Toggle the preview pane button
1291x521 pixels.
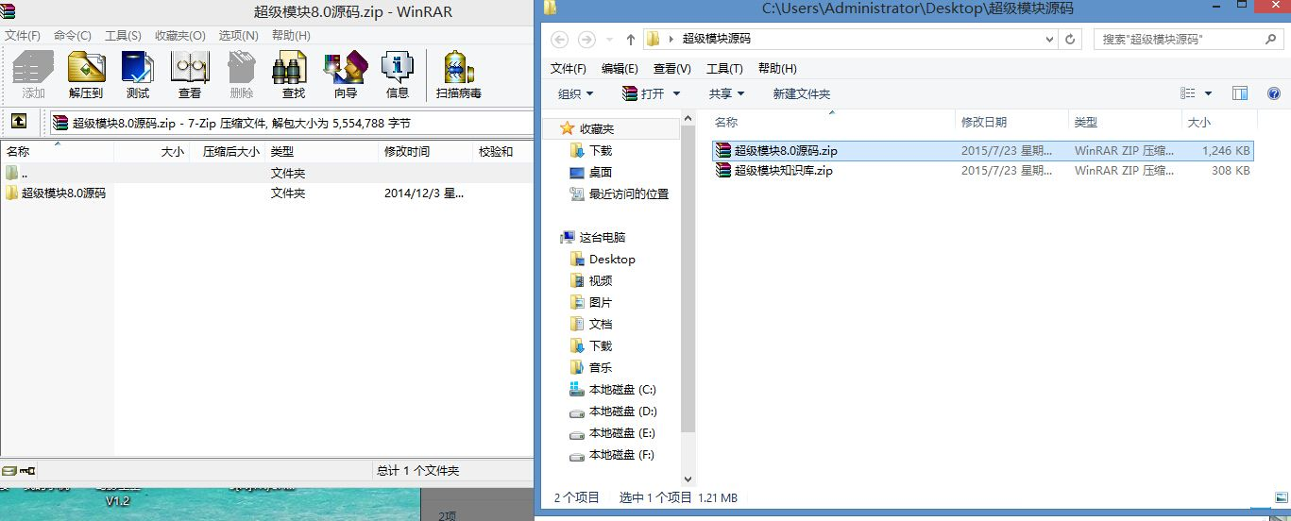[x=1240, y=93]
